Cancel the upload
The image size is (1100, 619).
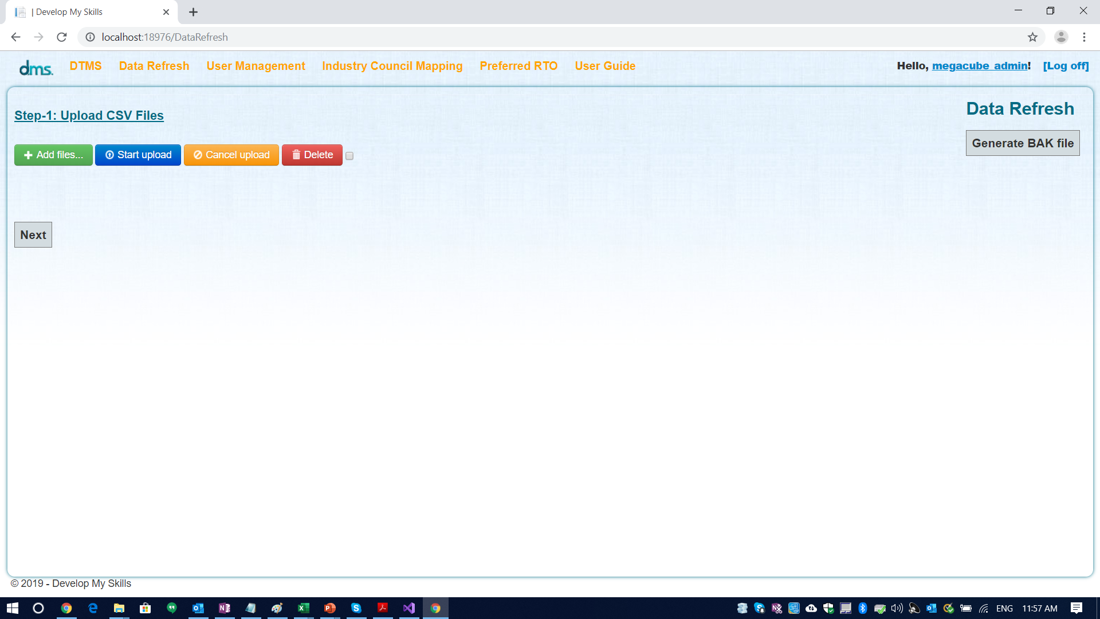(231, 155)
